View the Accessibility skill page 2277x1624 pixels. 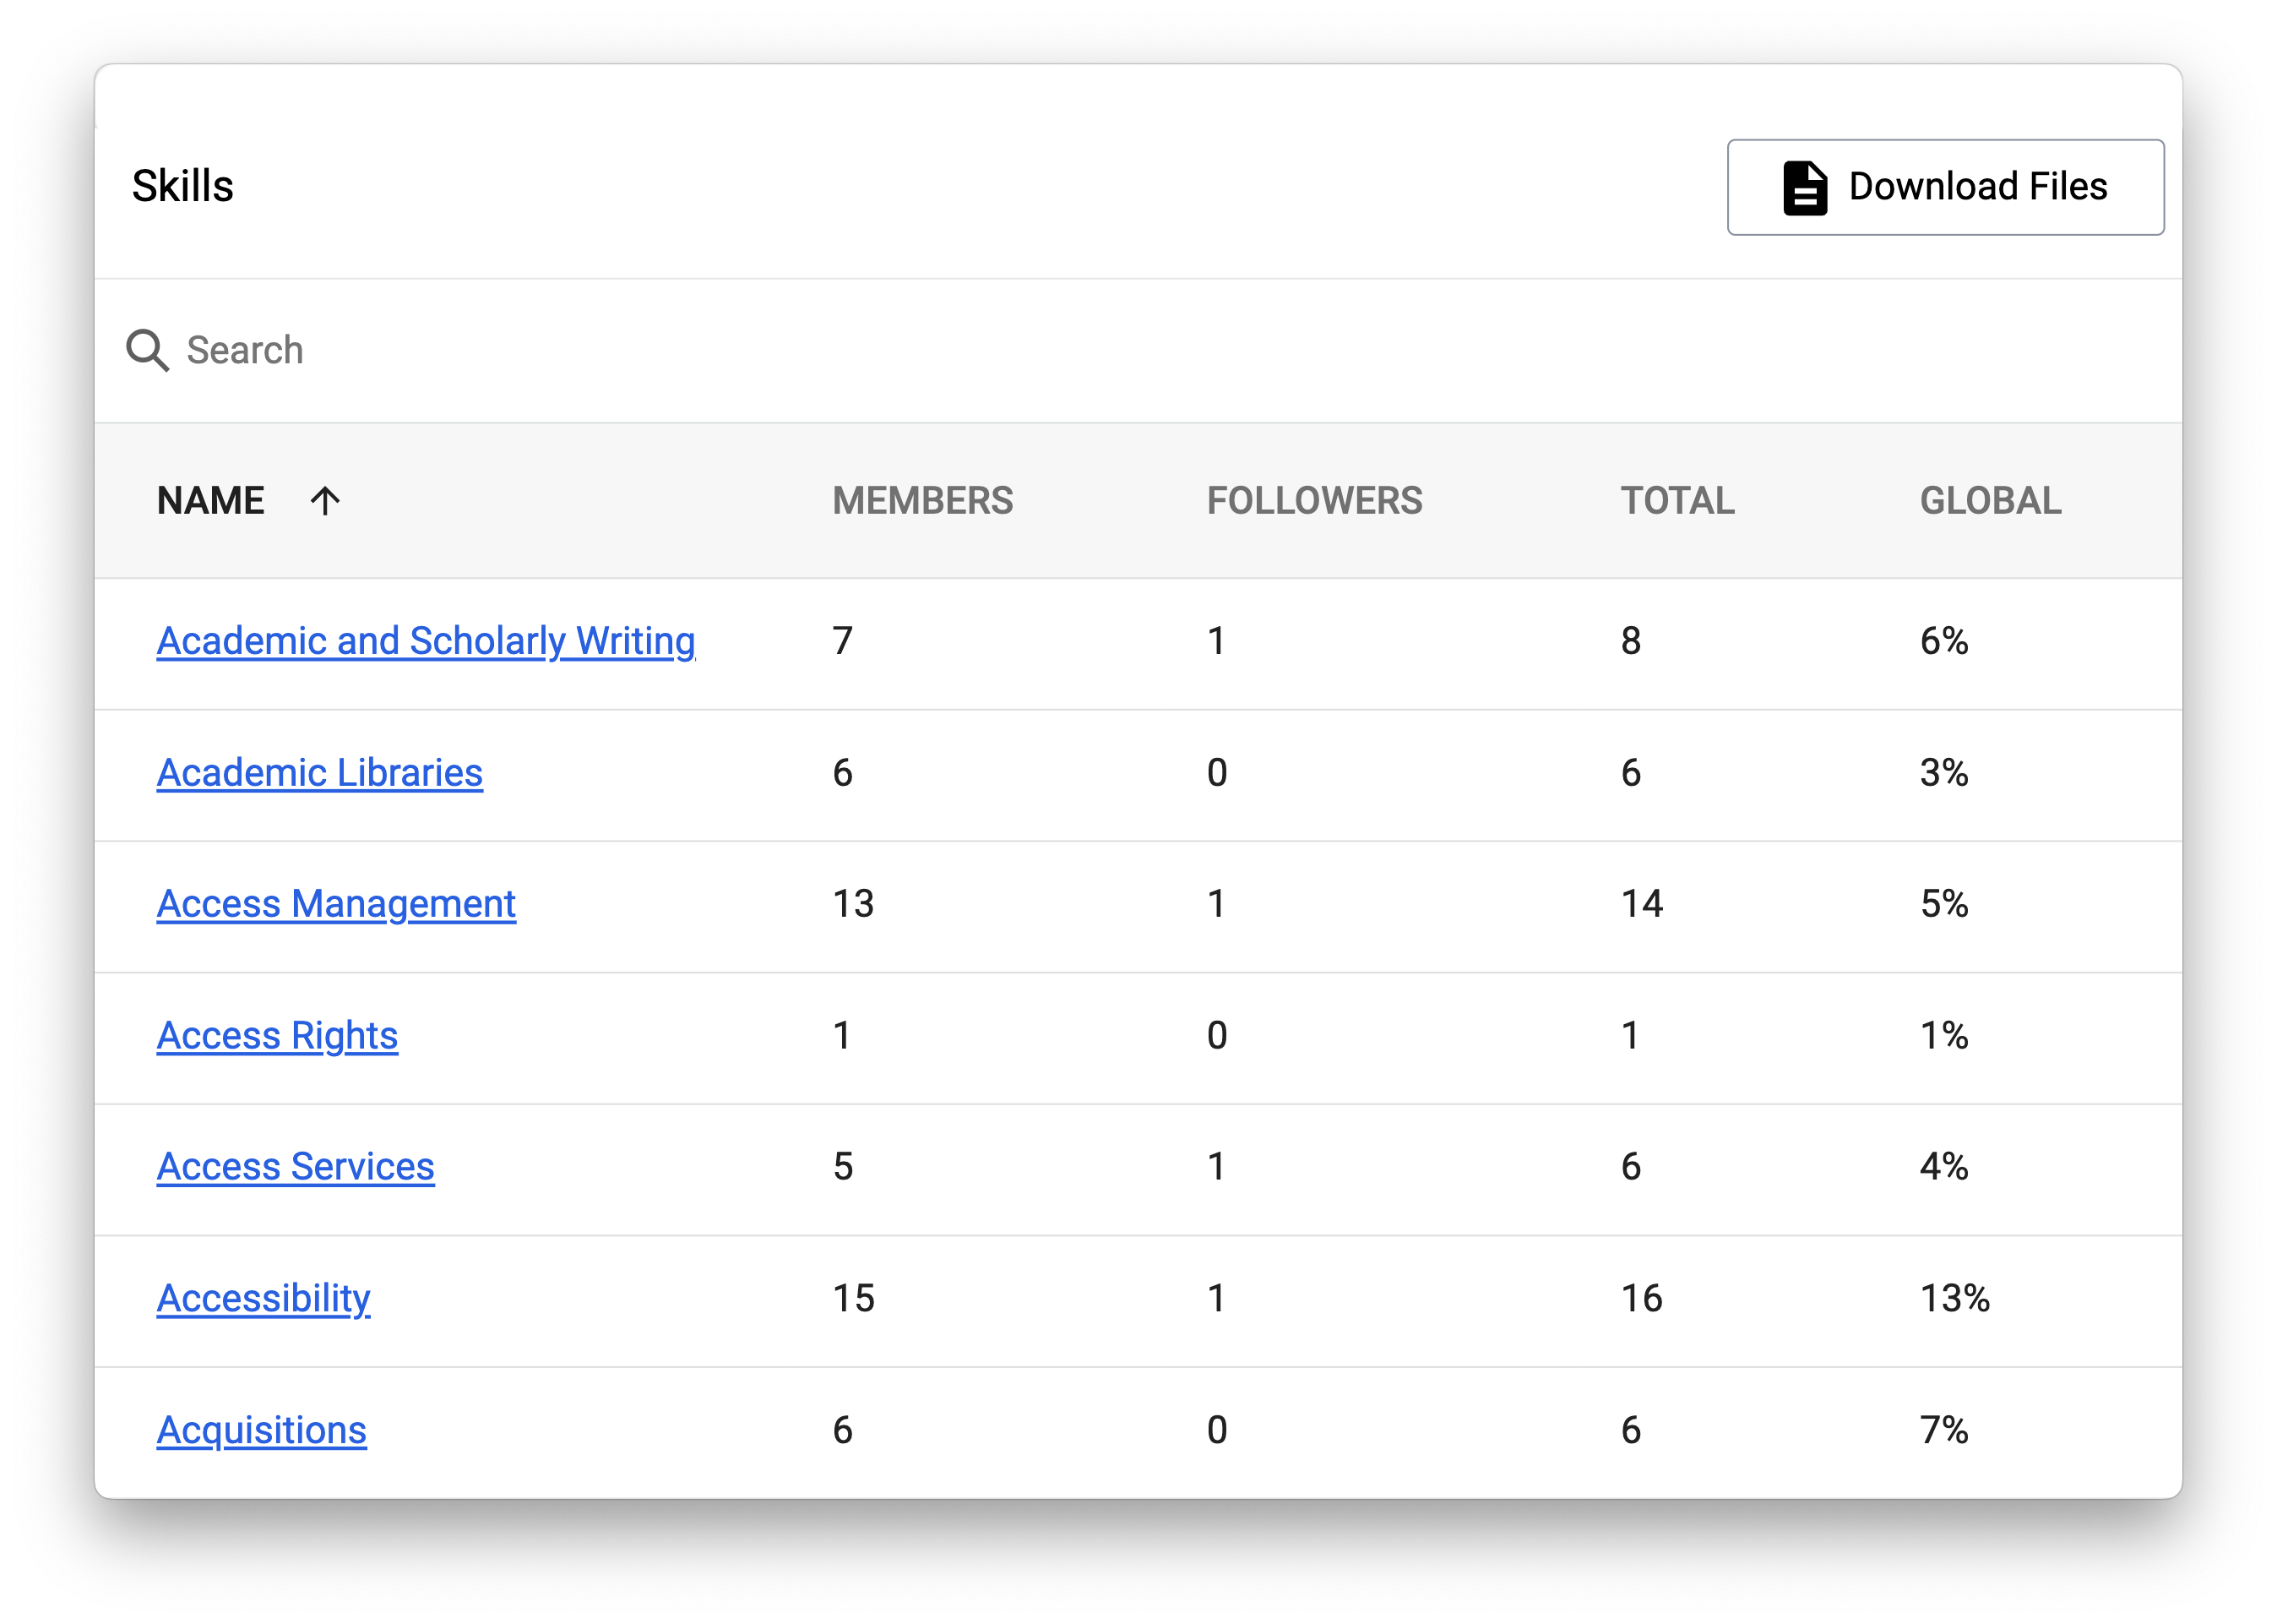(x=263, y=1298)
